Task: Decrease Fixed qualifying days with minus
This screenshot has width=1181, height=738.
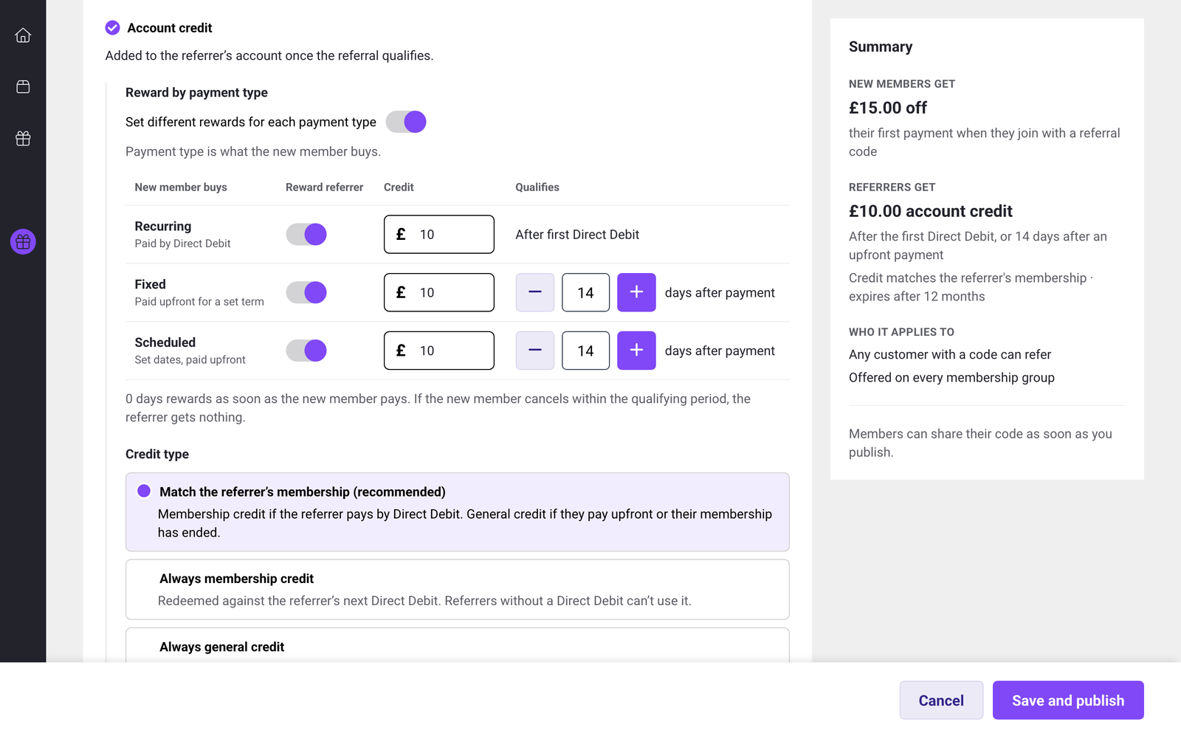Action: pos(535,292)
